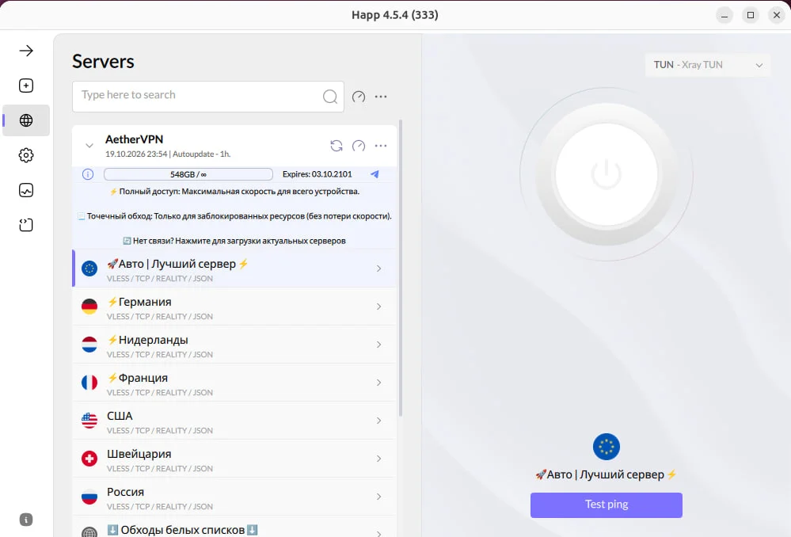Refresh the AetherVPN subscription
Image resolution: width=791 pixels, height=537 pixels.
point(337,146)
